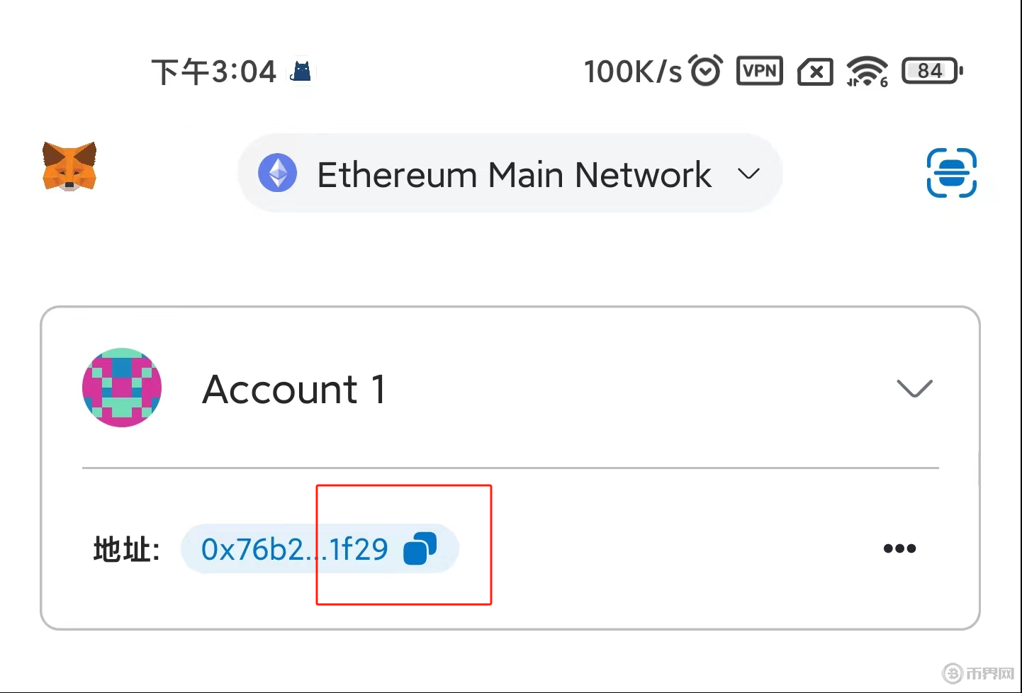Tap the alarm clock status icon

point(705,70)
